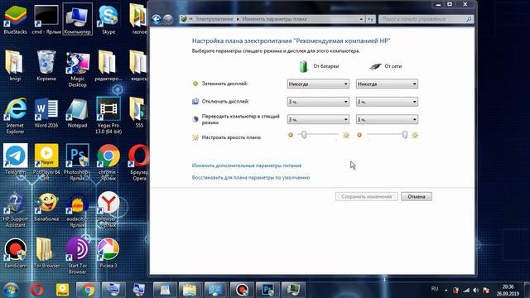Launch Magic Desktop shortcut

[77, 69]
